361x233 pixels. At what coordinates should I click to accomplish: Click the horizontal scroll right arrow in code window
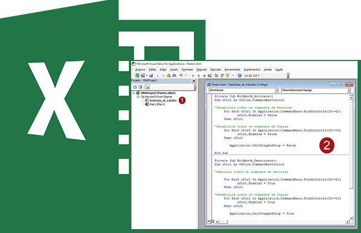347,222
